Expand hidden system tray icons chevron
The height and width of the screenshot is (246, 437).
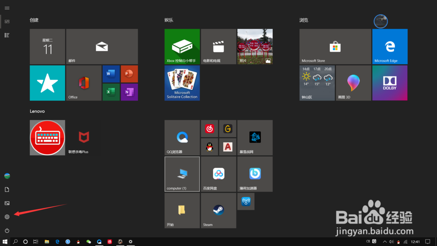click(x=385, y=242)
